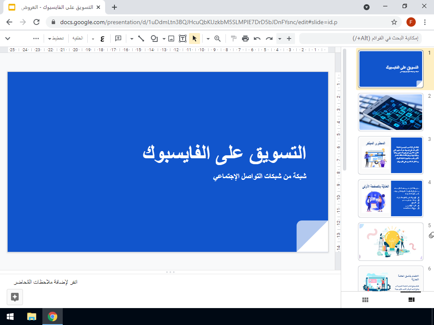This screenshot has height=325, width=434.
Task: Open the zoom dropdown arrow
Action: point(208,39)
